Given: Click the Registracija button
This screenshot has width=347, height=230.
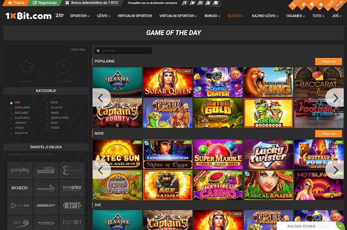Looking at the screenshot, I should (x=44, y=3).
